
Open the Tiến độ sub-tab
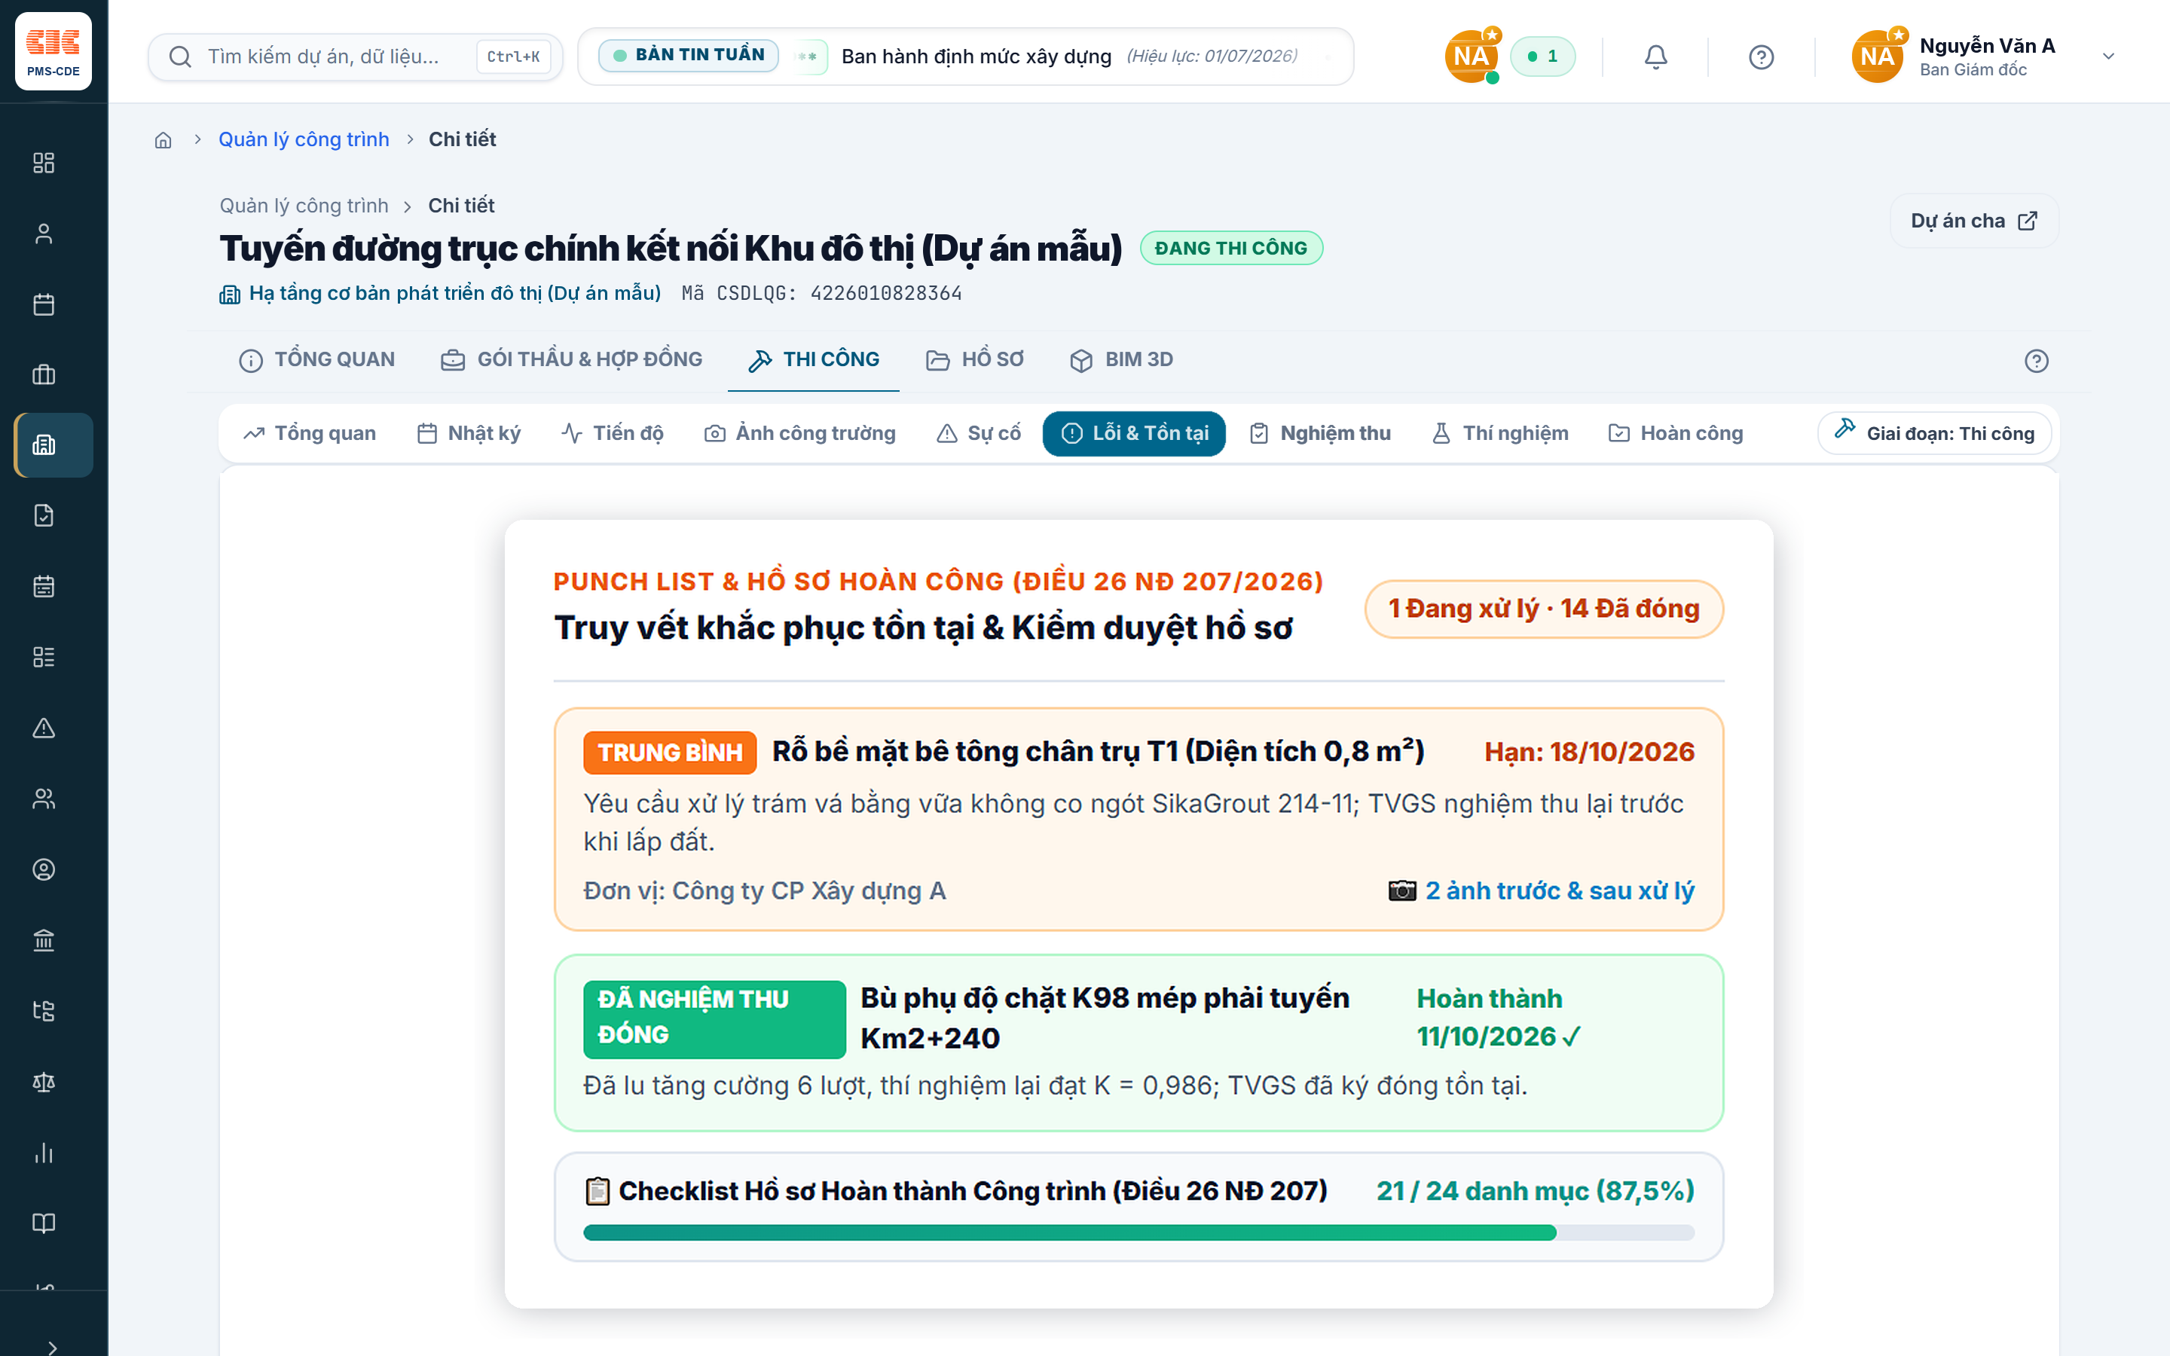(x=613, y=433)
